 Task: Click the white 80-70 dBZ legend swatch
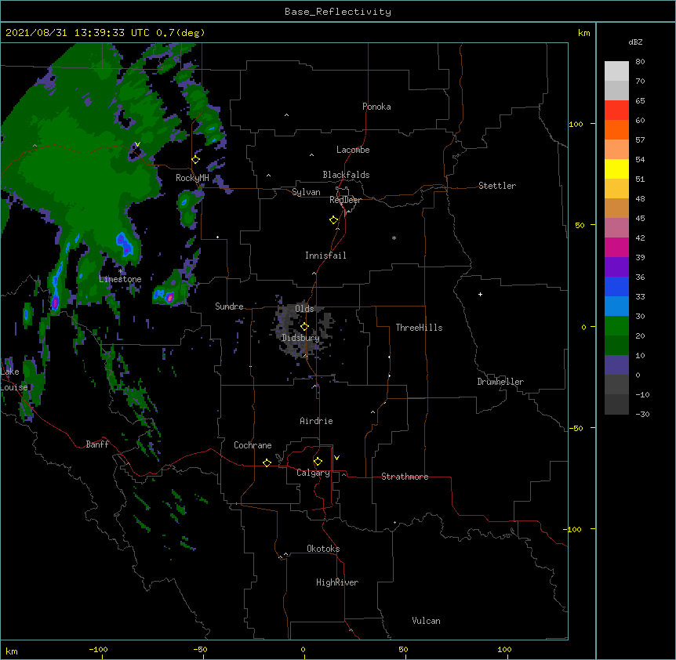click(x=616, y=71)
